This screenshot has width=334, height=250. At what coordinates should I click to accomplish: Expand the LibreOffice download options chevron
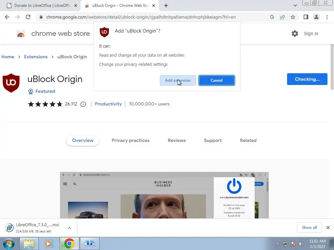(x=69, y=228)
